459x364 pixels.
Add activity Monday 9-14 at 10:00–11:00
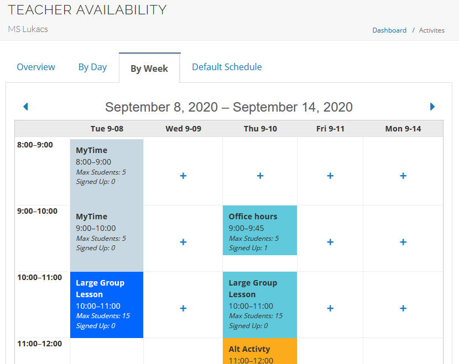tap(403, 308)
